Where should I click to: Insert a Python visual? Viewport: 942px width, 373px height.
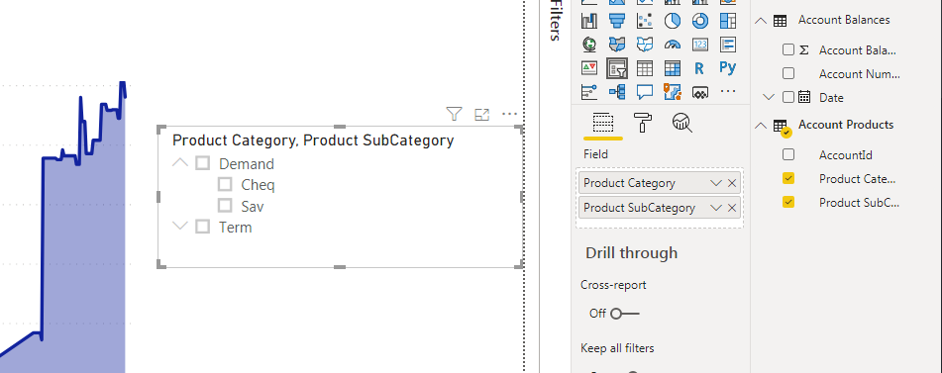[x=727, y=67]
